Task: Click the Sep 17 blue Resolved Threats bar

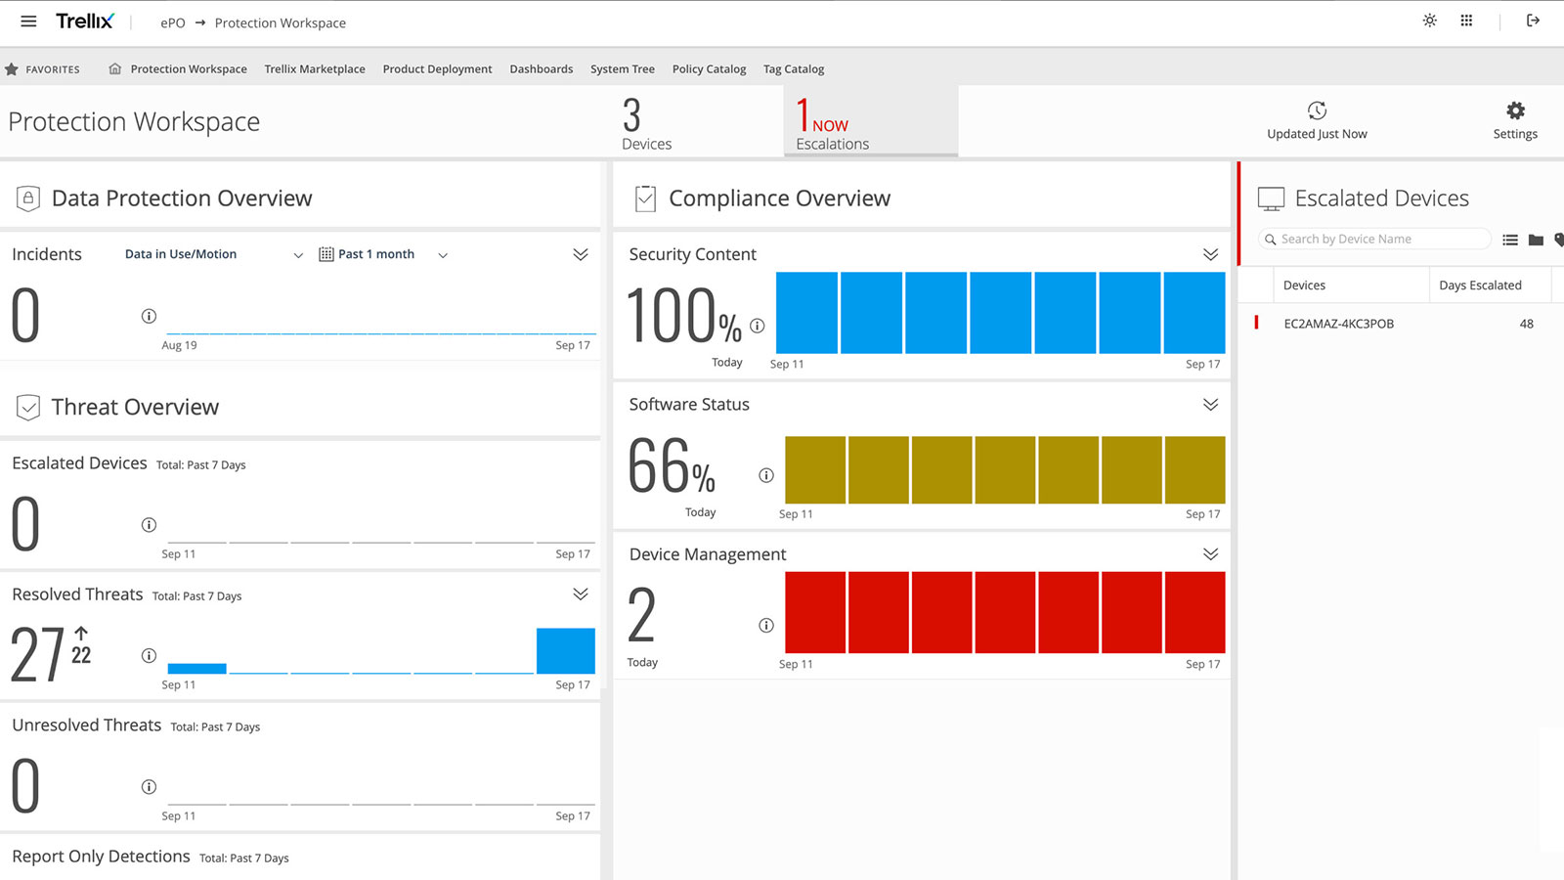Action: click(x=566, y=651)
